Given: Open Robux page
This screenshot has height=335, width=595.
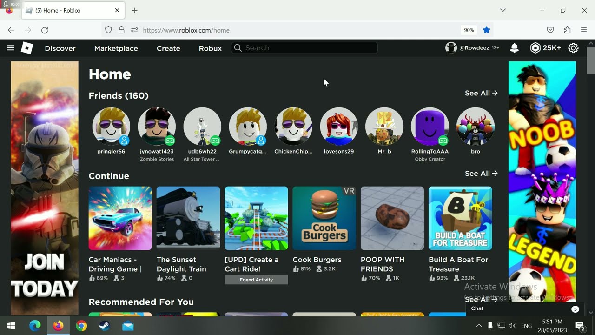Looking at the screenshot, I should point(210,48).
